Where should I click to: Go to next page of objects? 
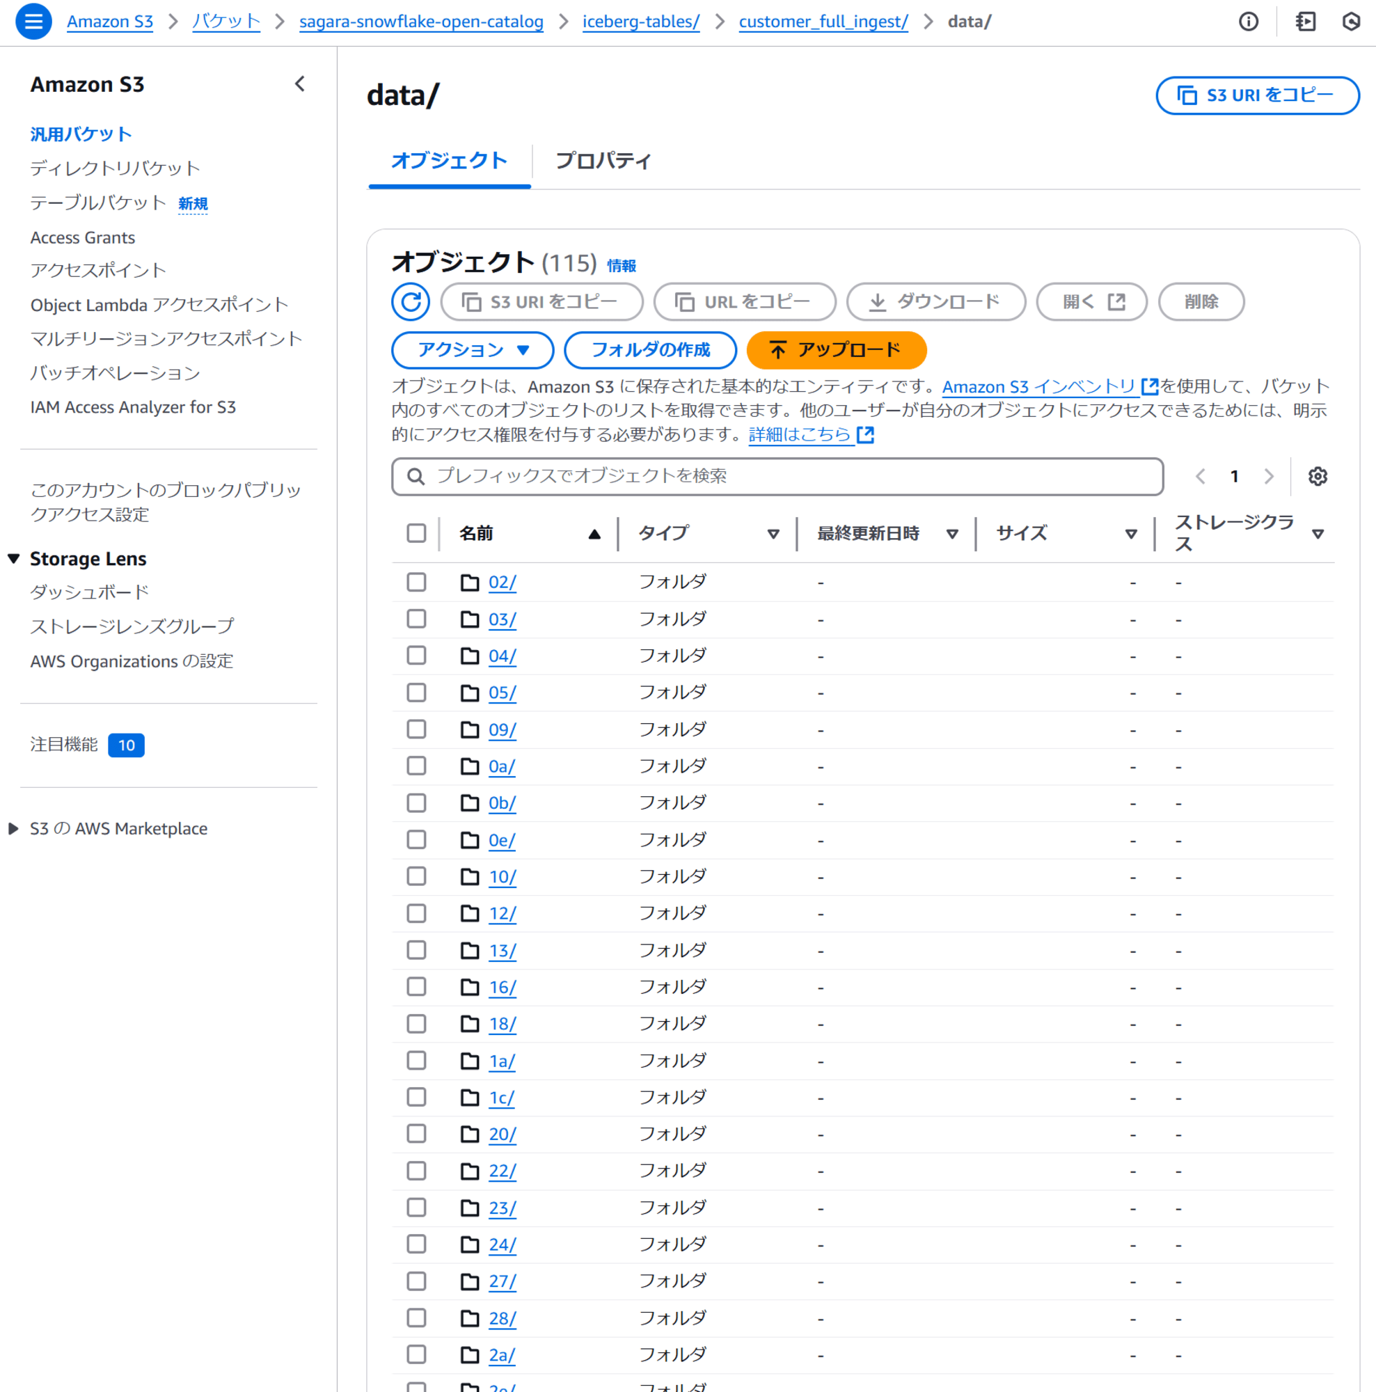[x=1269, y=476]
